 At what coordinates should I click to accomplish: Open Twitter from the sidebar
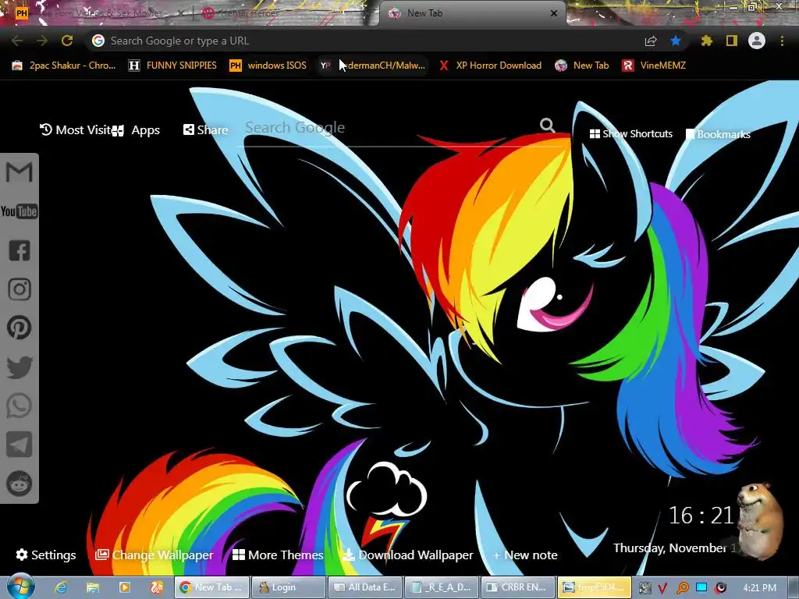tap(20, 367)
